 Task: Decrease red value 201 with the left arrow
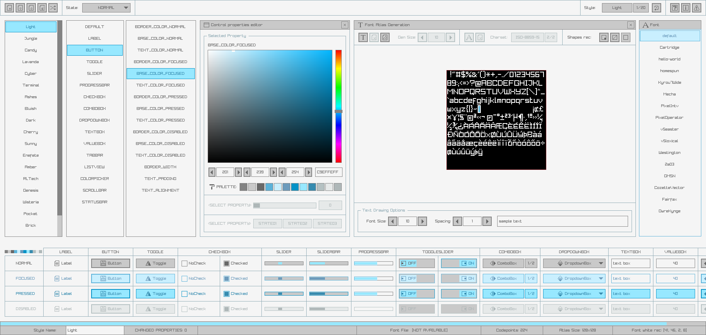point(212,172)
